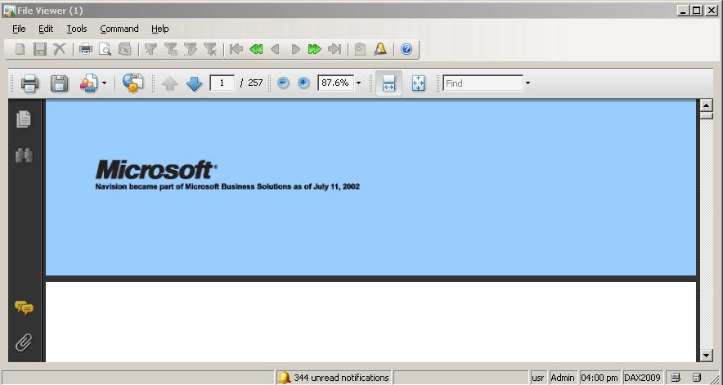The image size is (723, 385).
Task: Click the grey previous page up arrow
Action: [169, 83]
